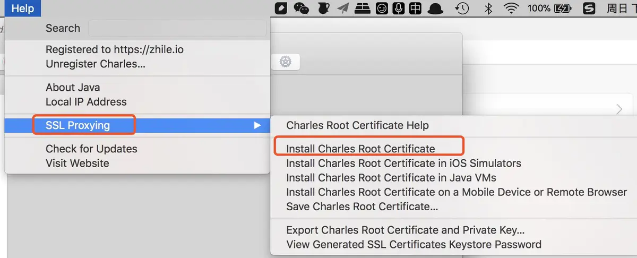Open Wi-Fi status menu

[511, 8]
